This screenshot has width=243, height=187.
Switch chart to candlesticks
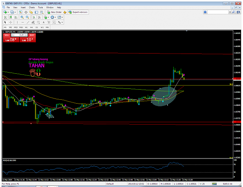pyautogui.click(x=10, y=17)
